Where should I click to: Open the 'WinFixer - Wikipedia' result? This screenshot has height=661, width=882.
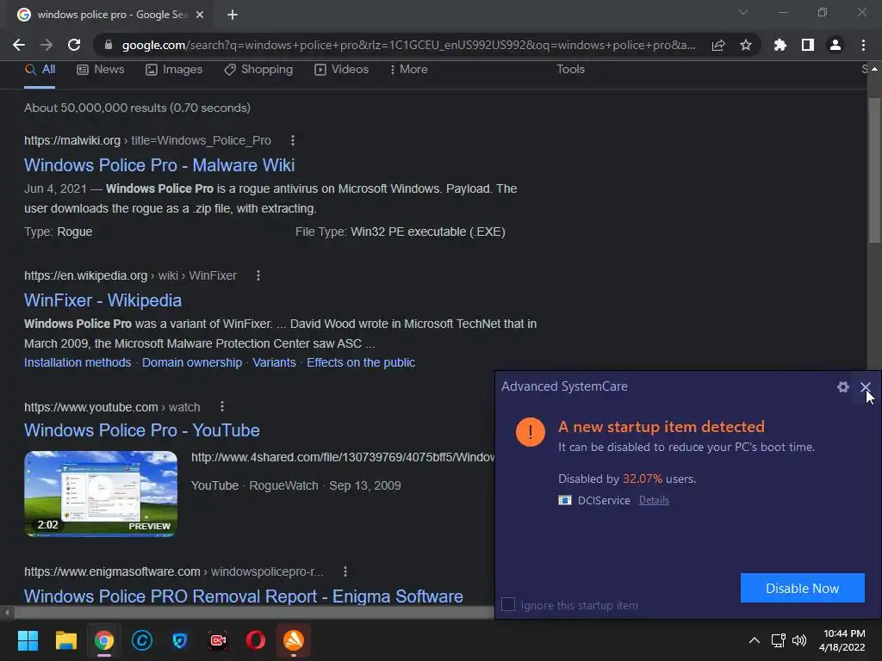pyautogui.click(x=103, y=300)
